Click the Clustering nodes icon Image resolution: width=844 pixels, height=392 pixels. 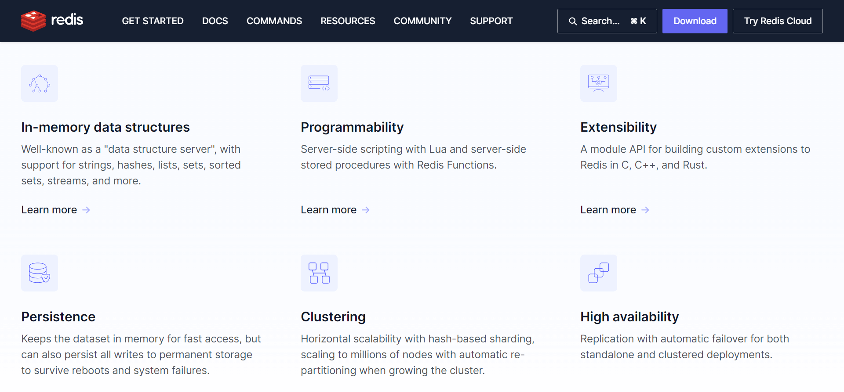[319, 273]
